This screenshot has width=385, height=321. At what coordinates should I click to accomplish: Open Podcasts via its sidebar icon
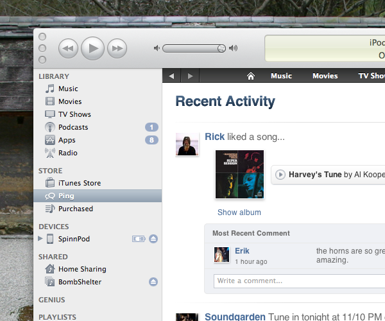[50, 127]
